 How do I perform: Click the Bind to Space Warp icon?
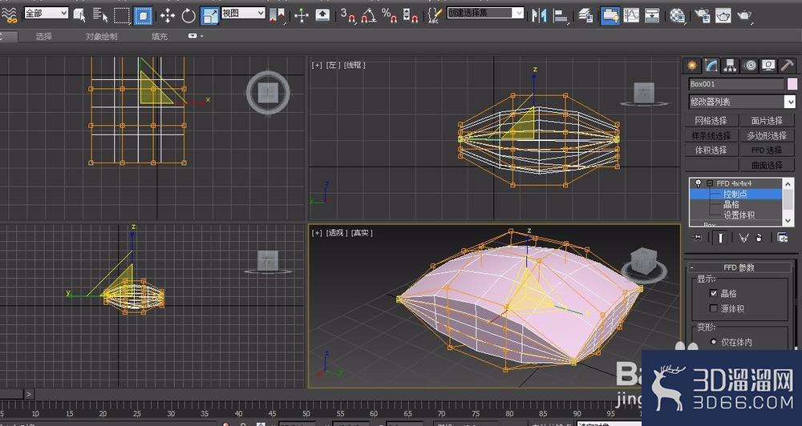[x=7, y=15]
